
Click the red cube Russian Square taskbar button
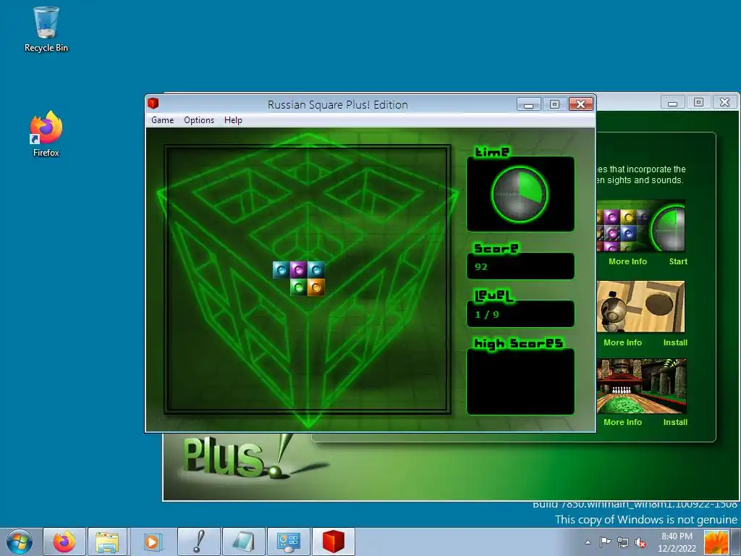333,542
